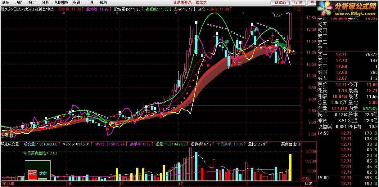The height and width of the screenshot is (187, 379).
Task: Click the 雅戈尔(日线.前复权) chart title
Action: pos(17,9)
